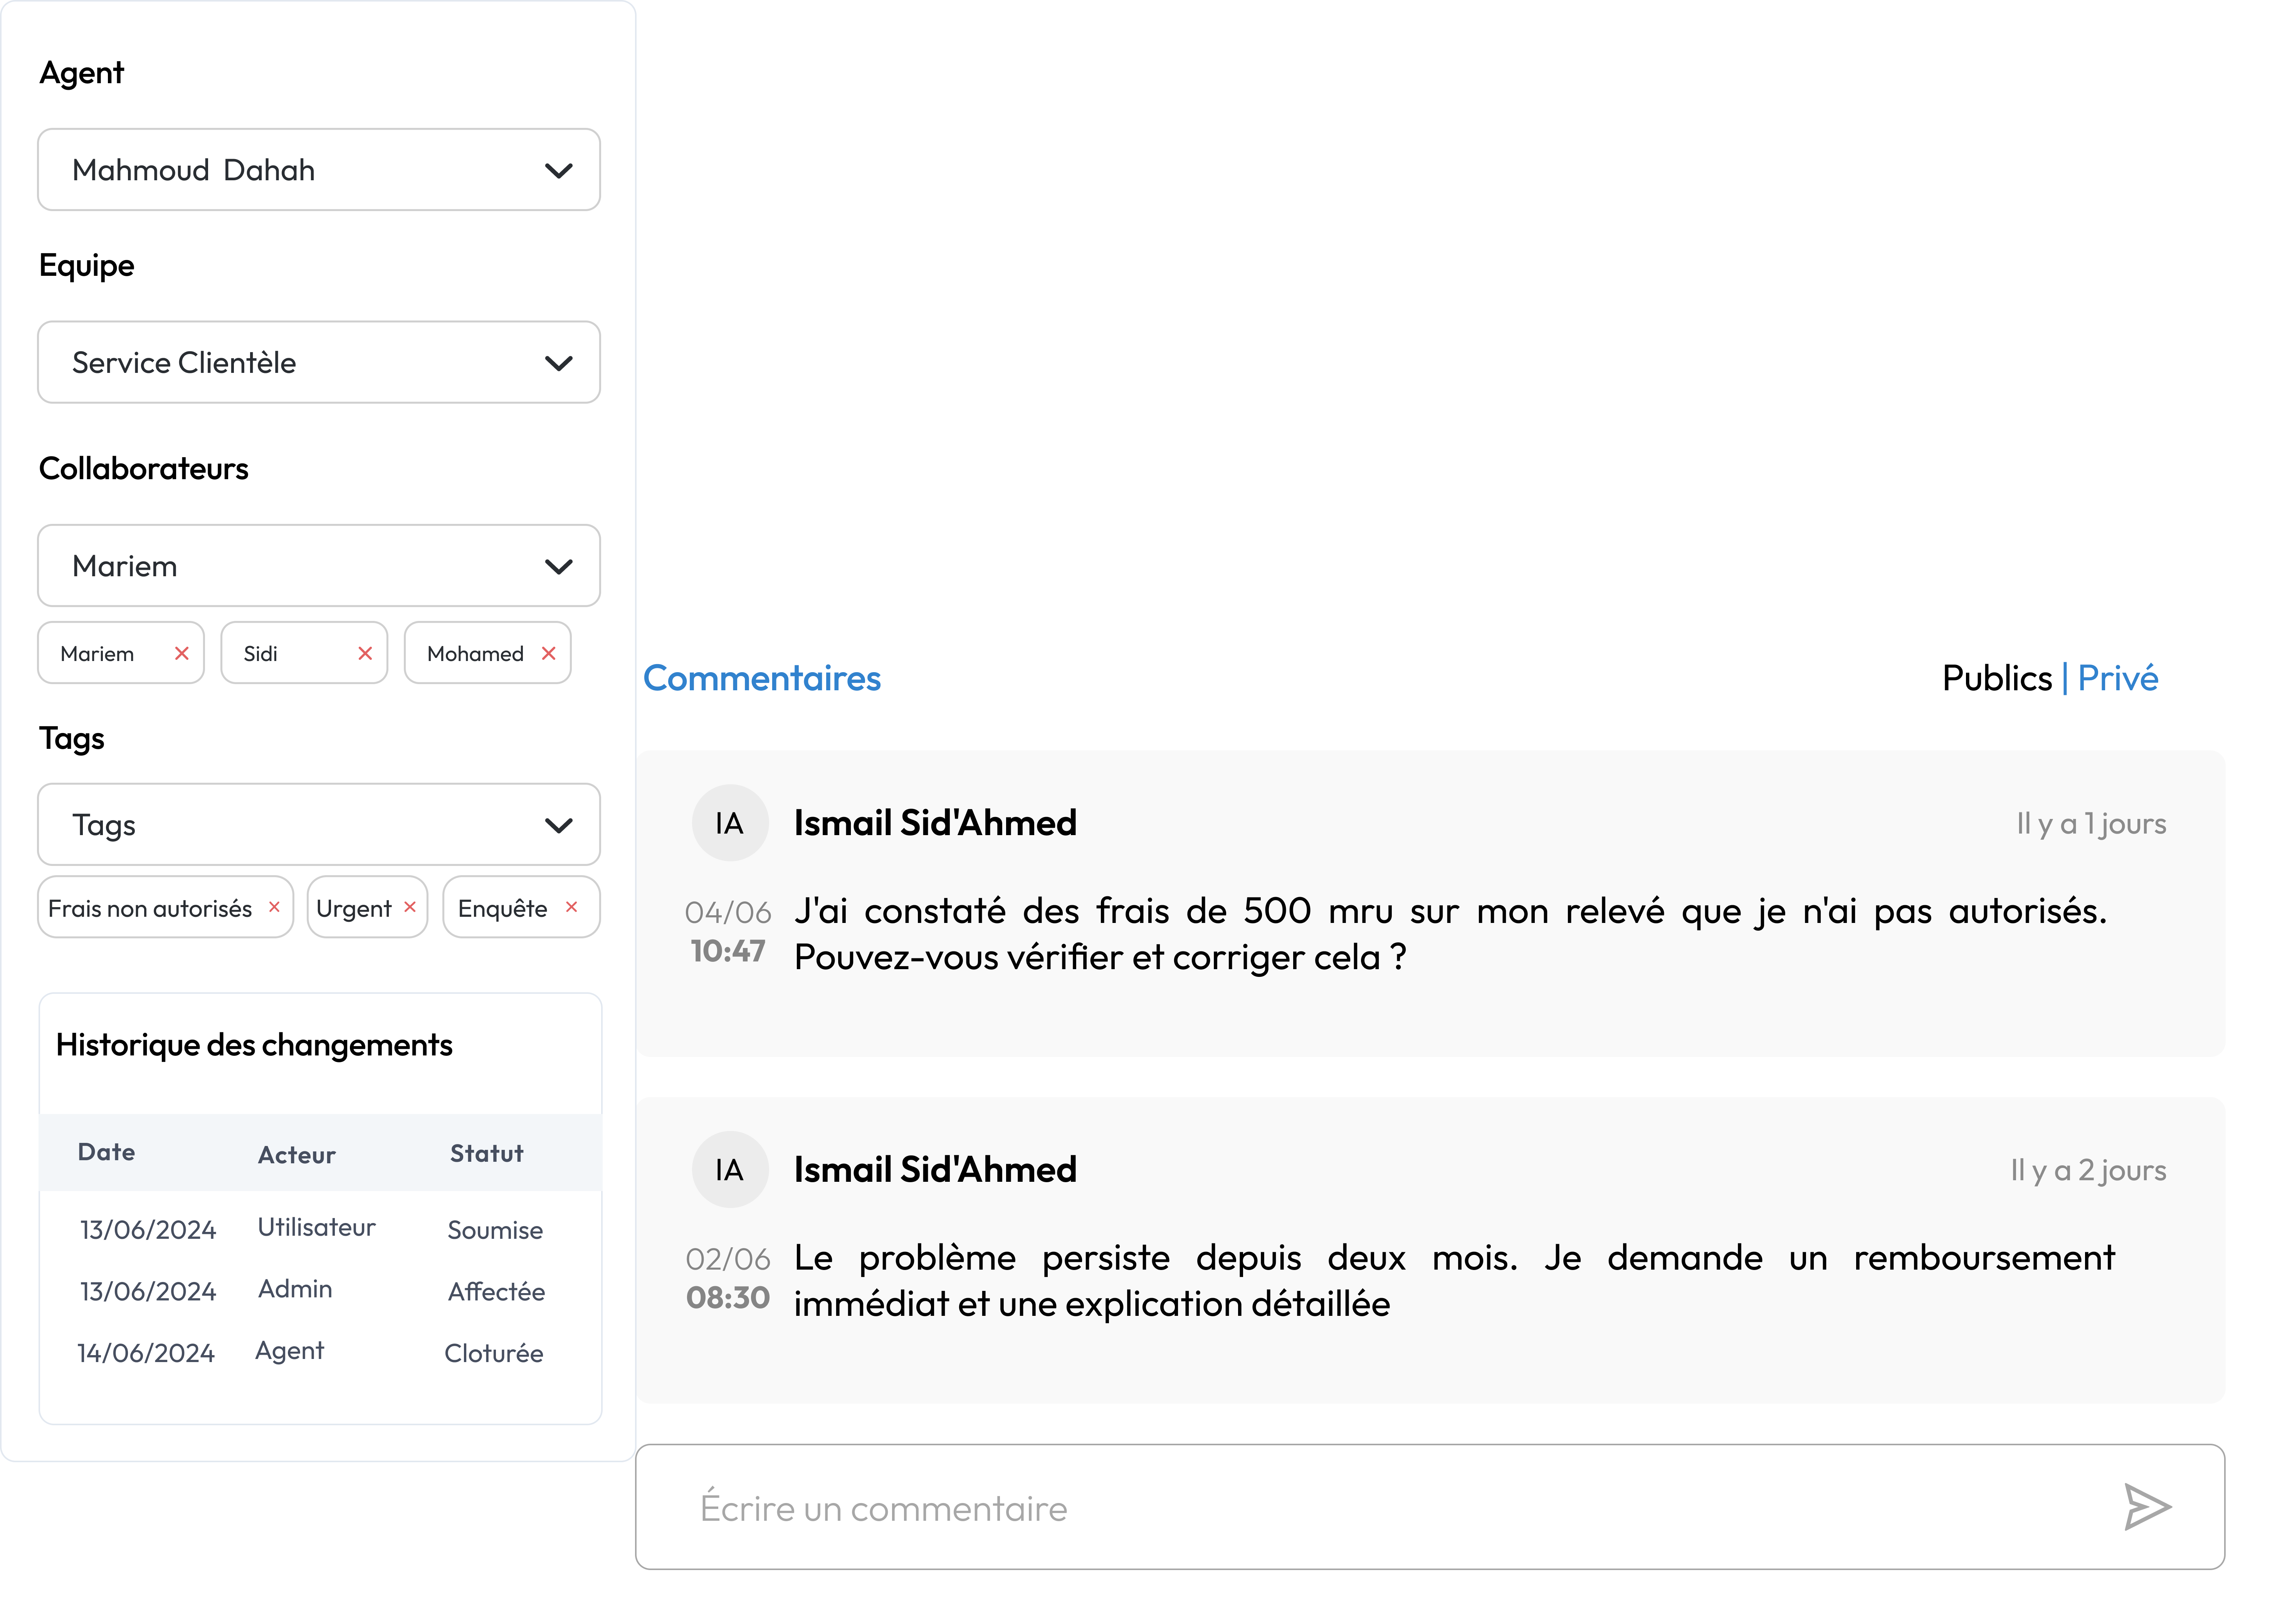2275x1624 pixels.
Task: Select the Affectée status cell
Action: [x=496, y=1291]
